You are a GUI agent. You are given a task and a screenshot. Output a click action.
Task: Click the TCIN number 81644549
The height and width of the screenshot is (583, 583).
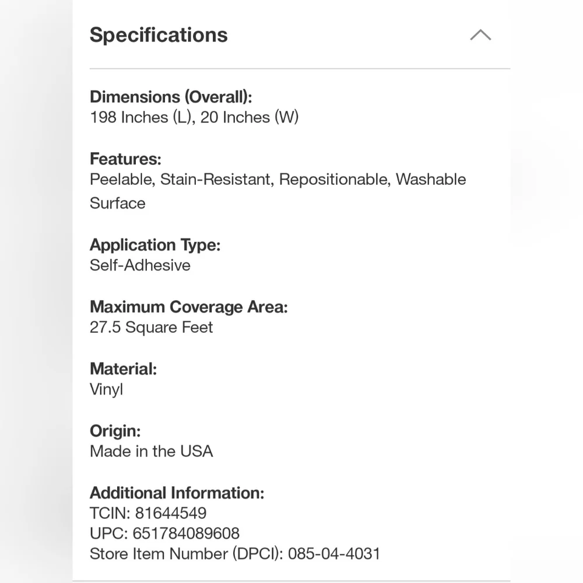[171, 514]
